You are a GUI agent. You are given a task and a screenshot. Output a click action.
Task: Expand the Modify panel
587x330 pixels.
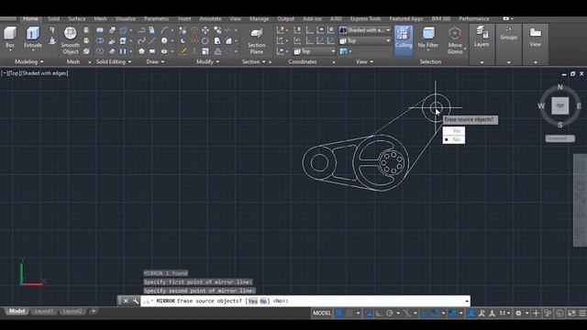pos(208,61)
